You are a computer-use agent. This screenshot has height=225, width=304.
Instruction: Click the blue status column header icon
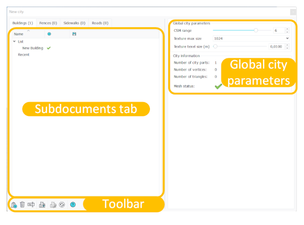(49, 34)
